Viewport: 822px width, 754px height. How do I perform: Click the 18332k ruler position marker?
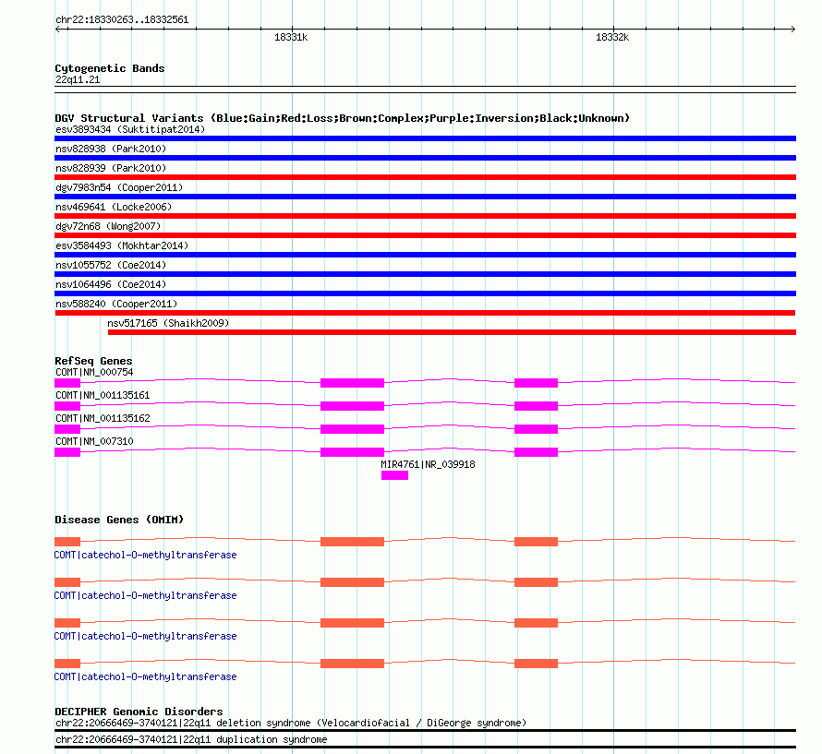(x=612, y=37)
